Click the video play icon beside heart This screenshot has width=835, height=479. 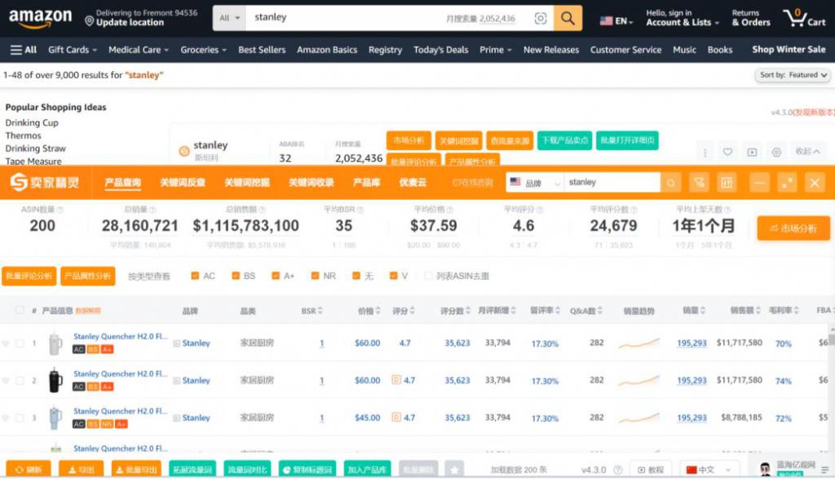tap(752, 152)
